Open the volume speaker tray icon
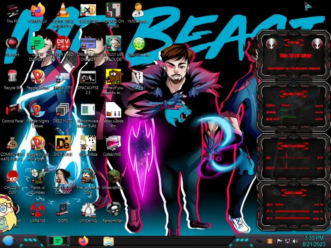The image size is (331, 248). (x=295, y=241)
